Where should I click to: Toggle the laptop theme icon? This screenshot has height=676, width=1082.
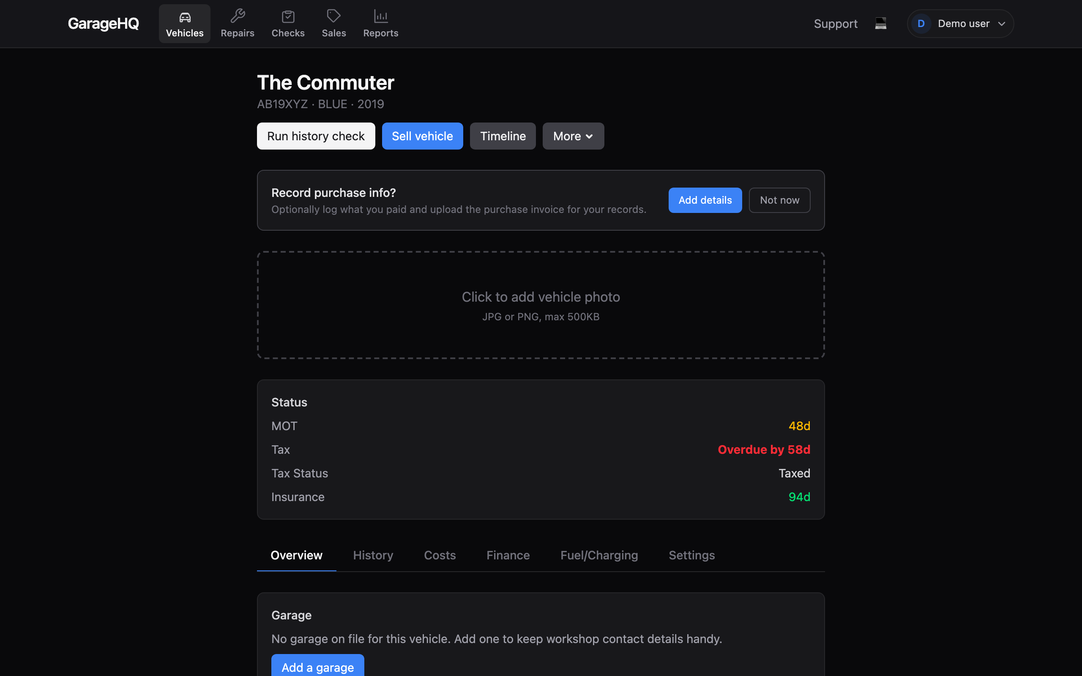tap(880, 23)
